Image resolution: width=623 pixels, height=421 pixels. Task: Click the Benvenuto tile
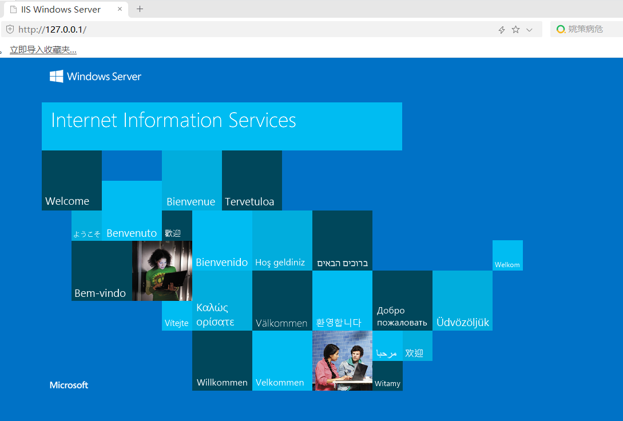tap(132, 210)
